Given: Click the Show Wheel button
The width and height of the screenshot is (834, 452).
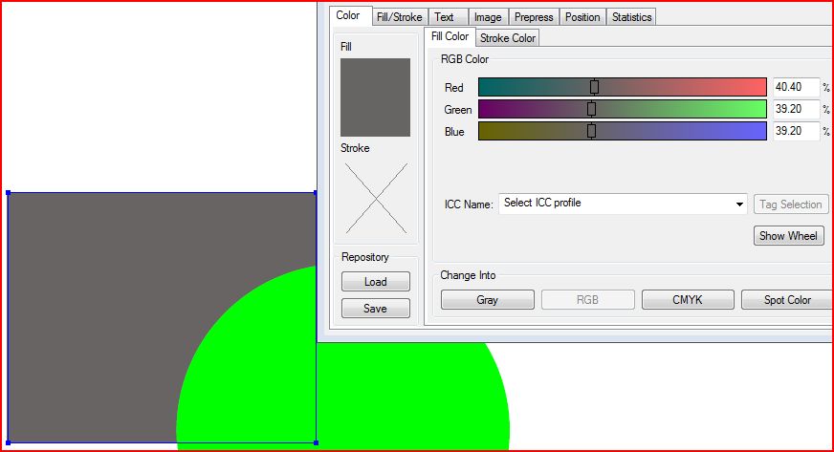Looking at the screenshot, I should tap(789, 235).
